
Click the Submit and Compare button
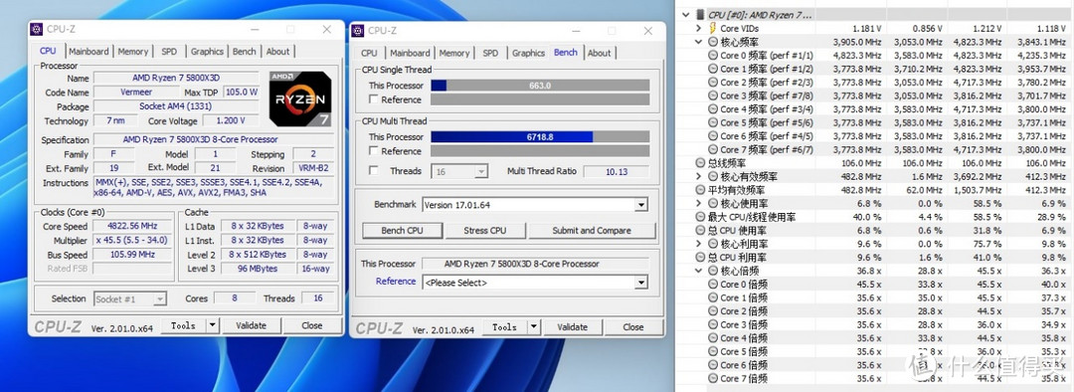[592, 230]
